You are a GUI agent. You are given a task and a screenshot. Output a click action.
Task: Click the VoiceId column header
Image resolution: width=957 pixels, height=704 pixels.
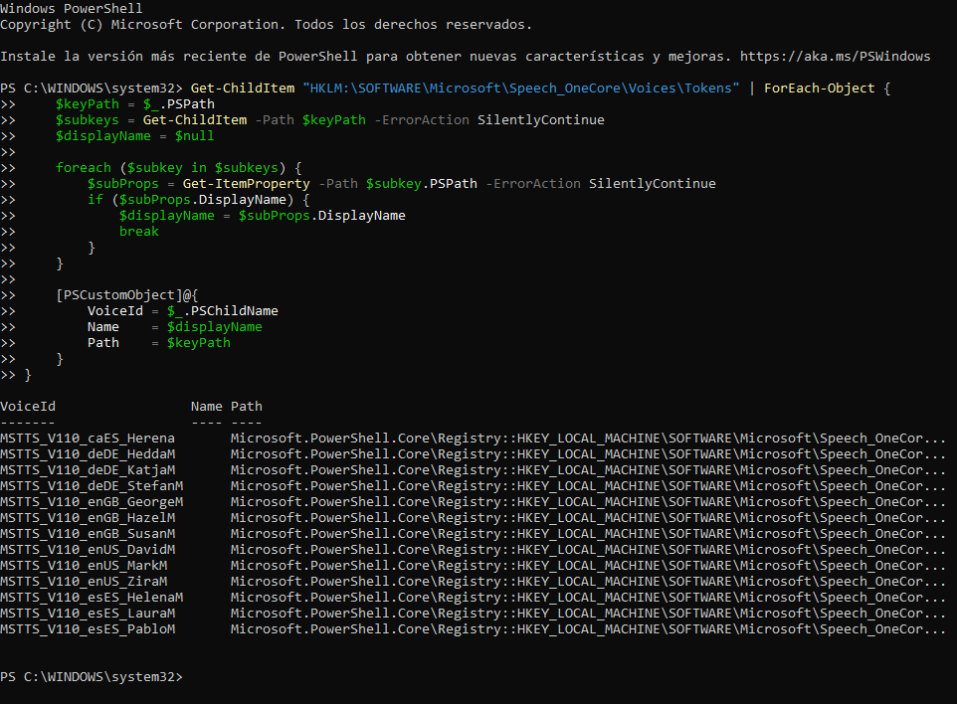(28, 407)
